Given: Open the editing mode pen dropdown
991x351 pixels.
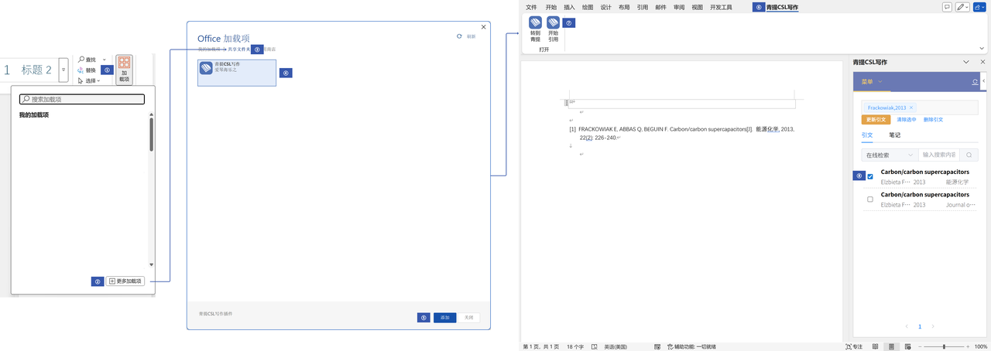Looking at the screenshot, I should (962, 7).
